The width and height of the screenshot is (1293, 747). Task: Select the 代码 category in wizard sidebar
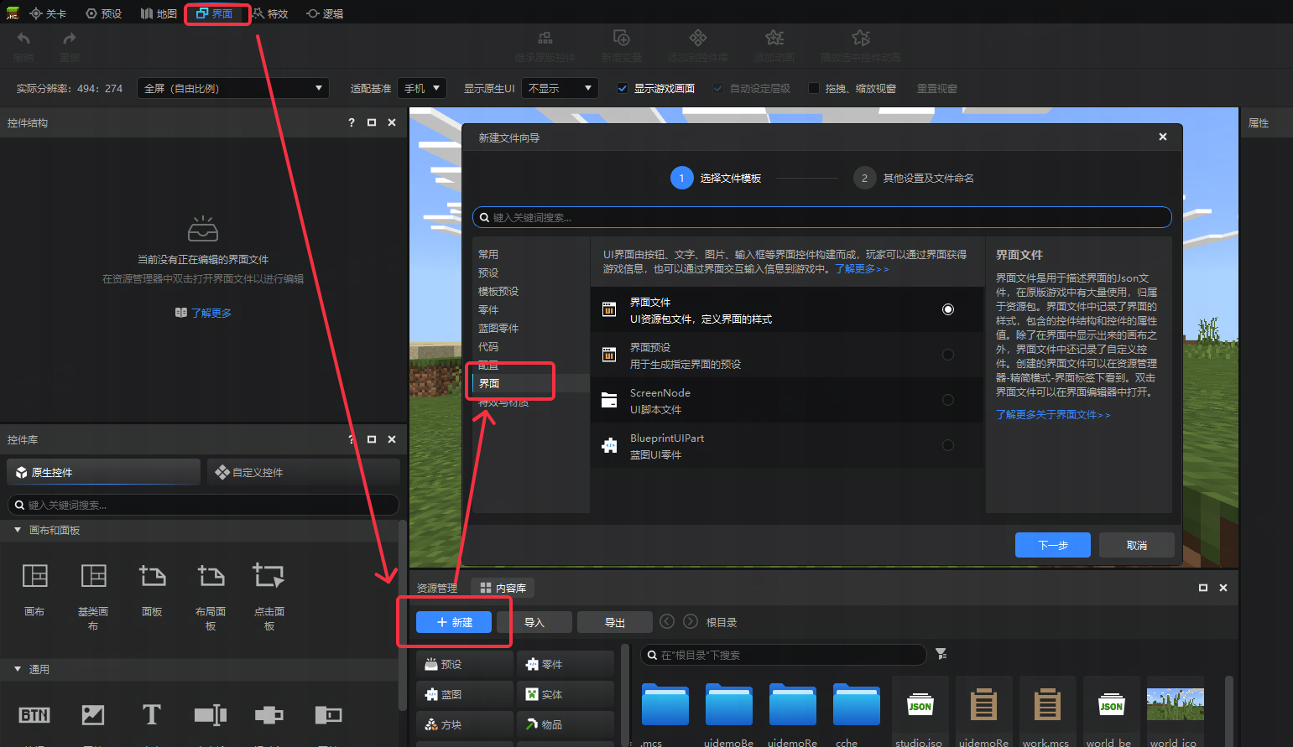click(x=488, y=346)
